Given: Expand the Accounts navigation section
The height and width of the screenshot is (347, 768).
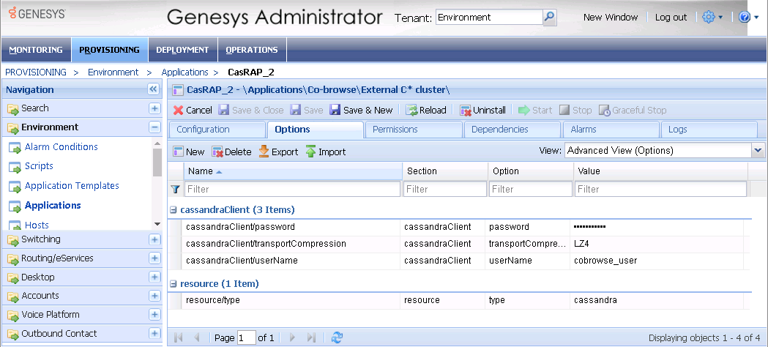Looking at the screenshot, I should 154,296.
